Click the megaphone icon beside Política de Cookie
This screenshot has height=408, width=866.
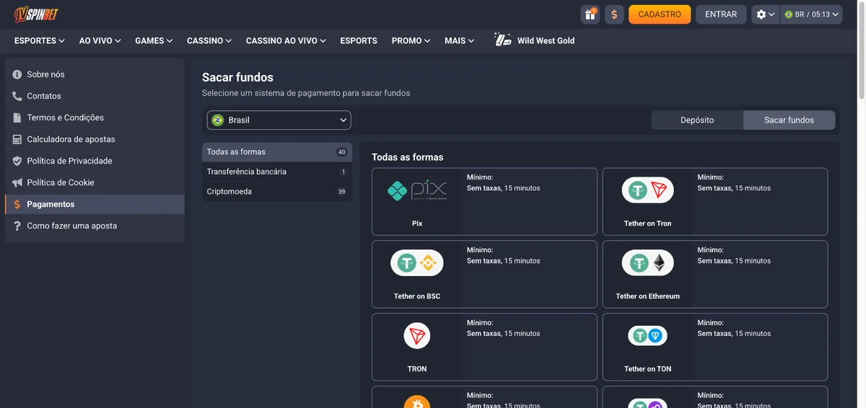click(x=17, y=182)
